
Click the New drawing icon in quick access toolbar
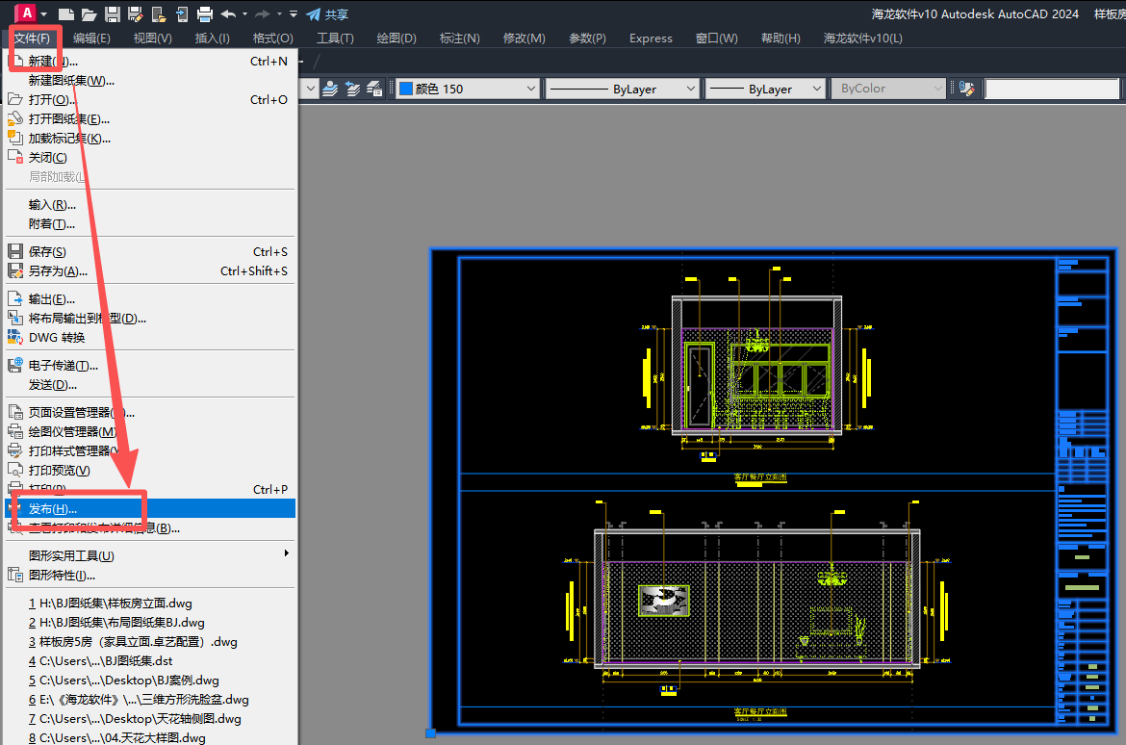coord(65,14)
